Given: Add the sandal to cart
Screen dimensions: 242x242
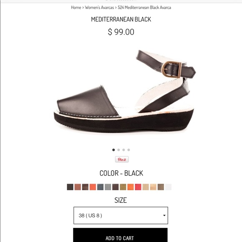Looking at the screenshot, I should 120,235.
